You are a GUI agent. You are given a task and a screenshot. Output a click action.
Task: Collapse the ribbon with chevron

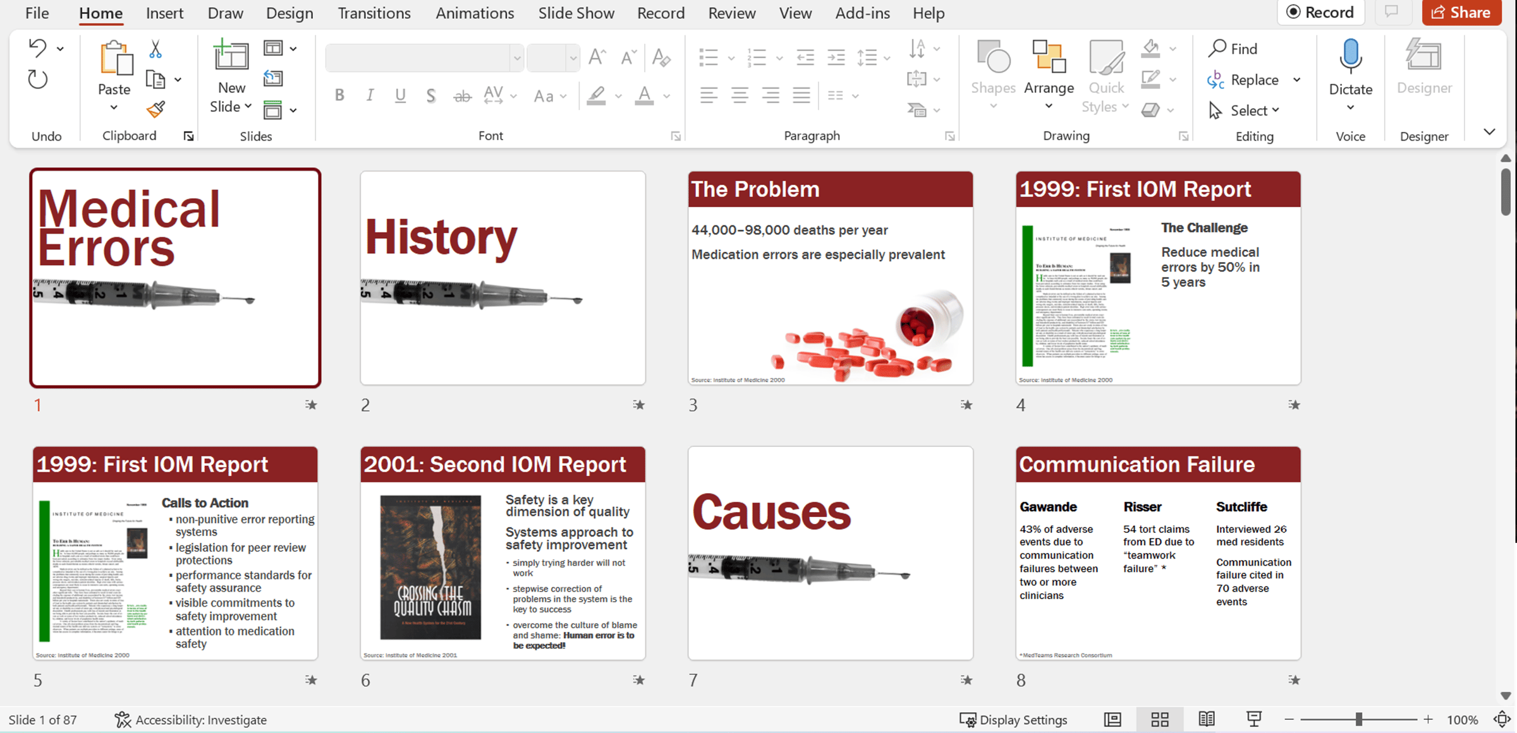[1489, 132]
